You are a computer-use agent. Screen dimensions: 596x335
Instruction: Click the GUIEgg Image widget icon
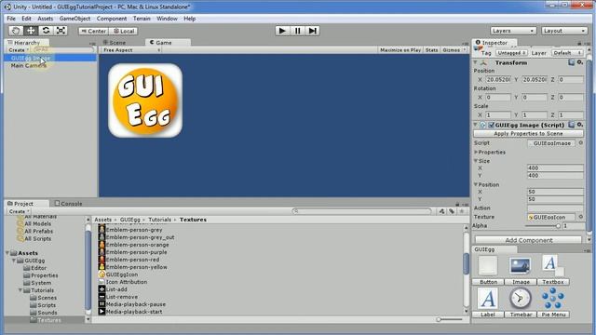click(521, 265)
